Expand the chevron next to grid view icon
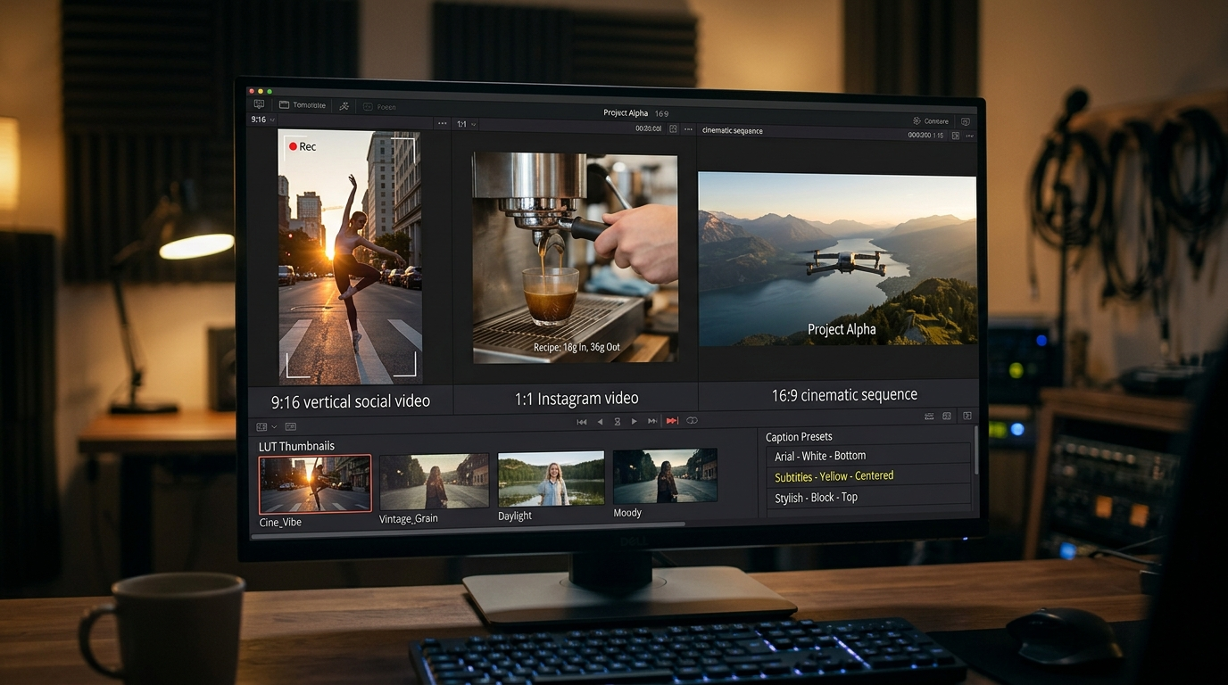Image resolution: width=1228 pixels, height=685 pixels. click(x=274, y=427)
